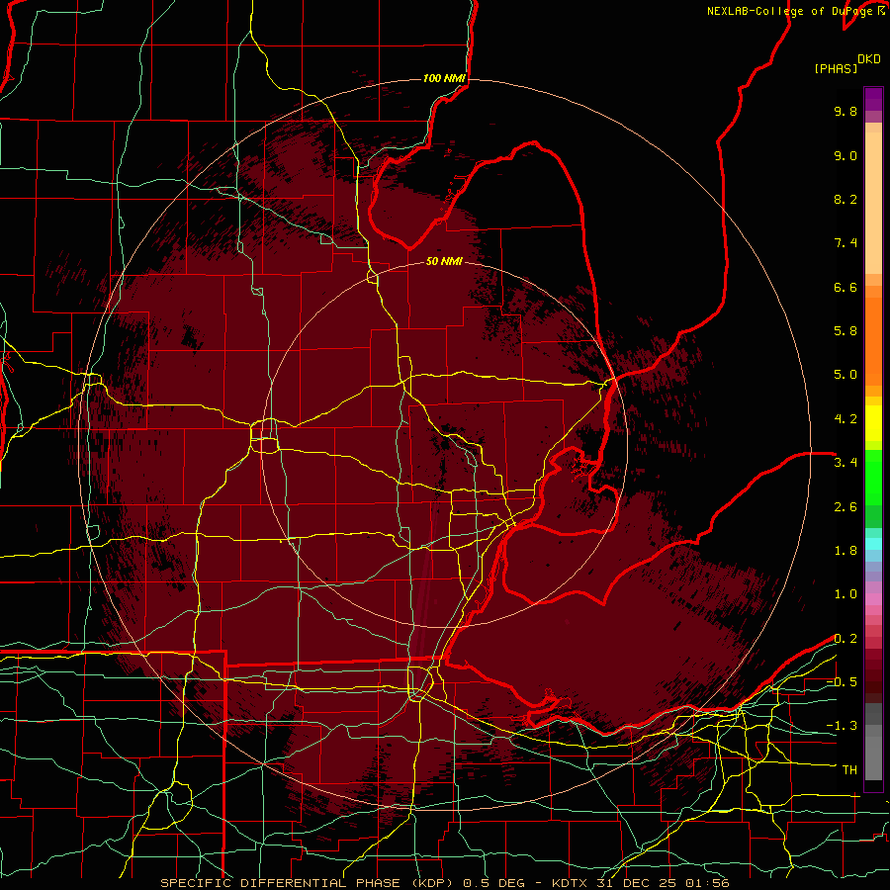Click the "50 NMI" range ring label
The height and width of the screenshot is (890, 890).
click(444, 261)
